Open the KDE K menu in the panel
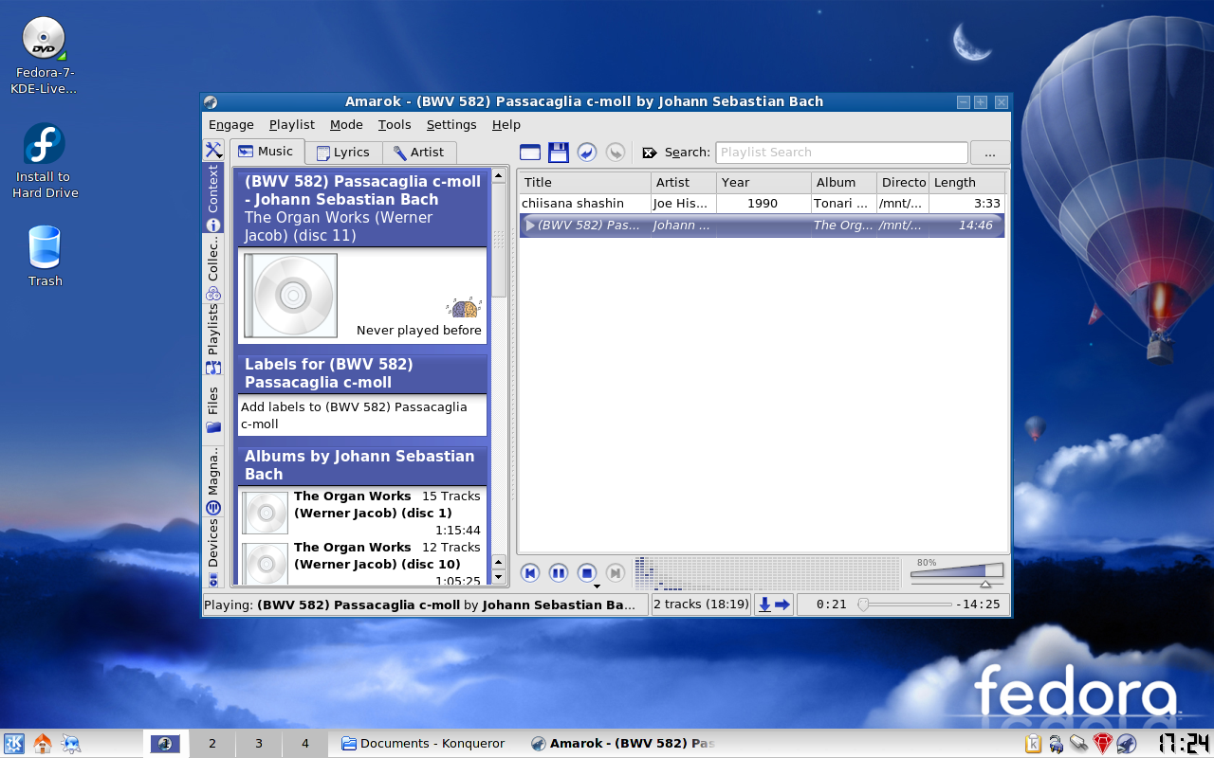The height and width of the screenshot is (758, 1214). 14,744
